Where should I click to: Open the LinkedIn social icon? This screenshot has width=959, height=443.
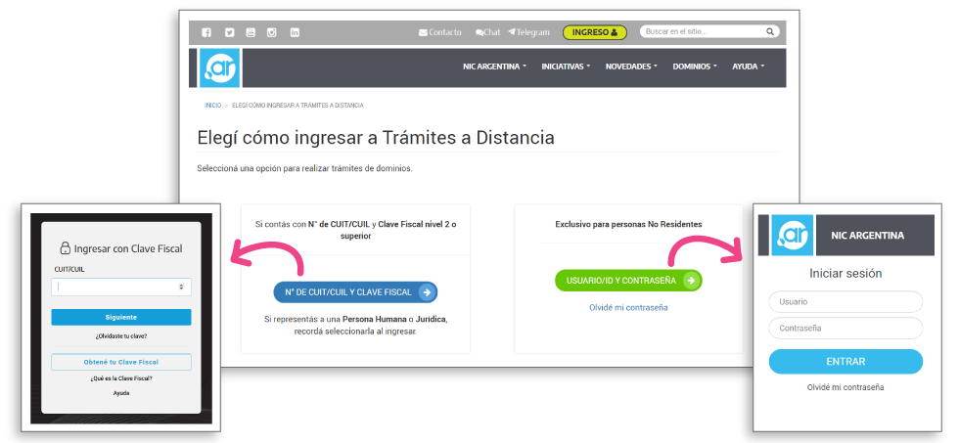pyautogui.click(x=295, y=33)
